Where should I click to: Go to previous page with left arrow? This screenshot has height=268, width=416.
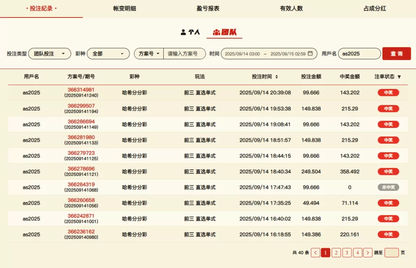click(x=315, y=253)
